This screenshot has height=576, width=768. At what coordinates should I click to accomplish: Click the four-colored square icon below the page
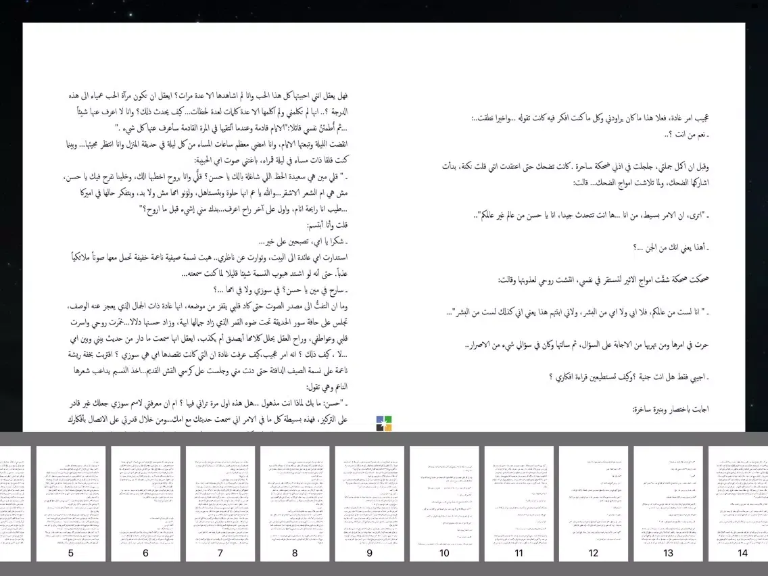(384, 423)
